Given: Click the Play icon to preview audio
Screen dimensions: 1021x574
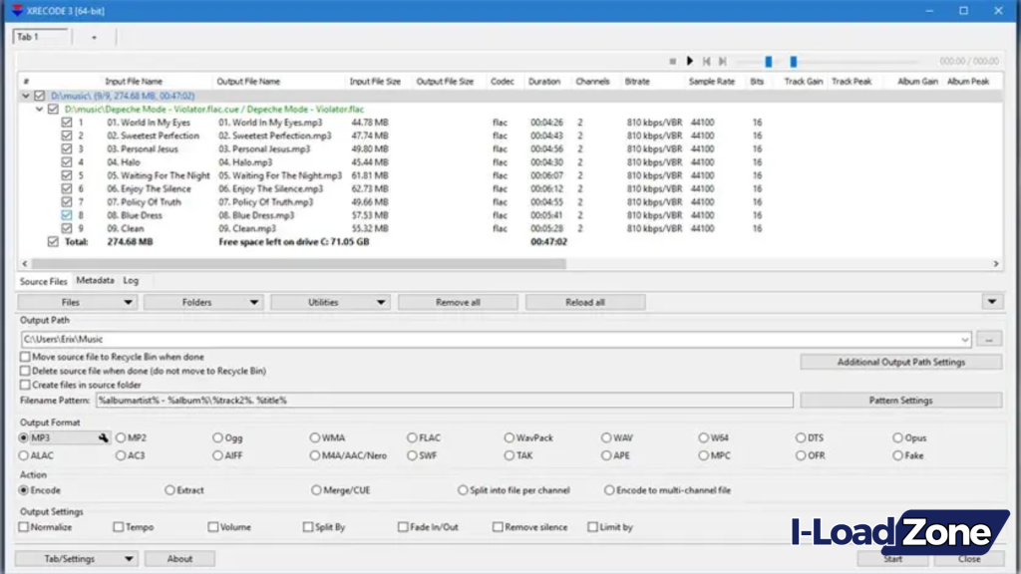Looking at the screenshot, I should point(690,61).
